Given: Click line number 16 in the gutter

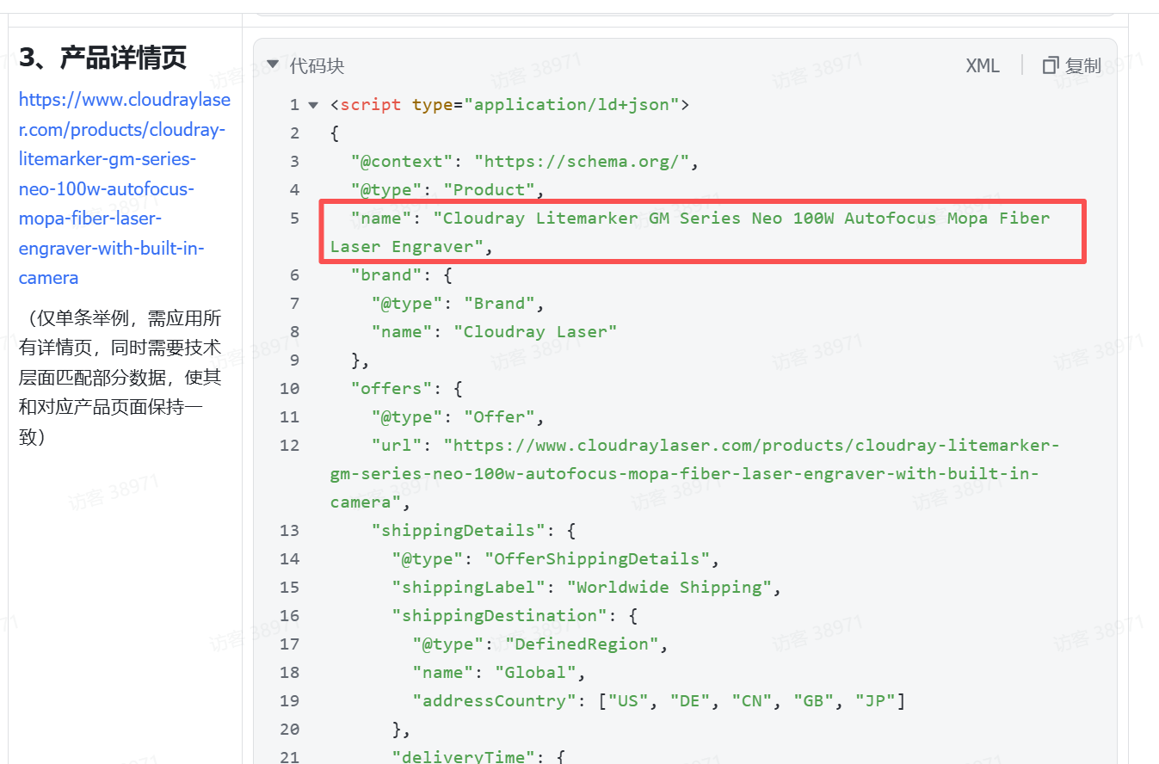Looking at the screenshot, I should 290,616.
